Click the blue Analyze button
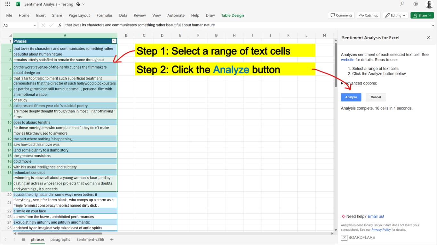The width and height of the screenshot is (437, 245). point(351,97)
